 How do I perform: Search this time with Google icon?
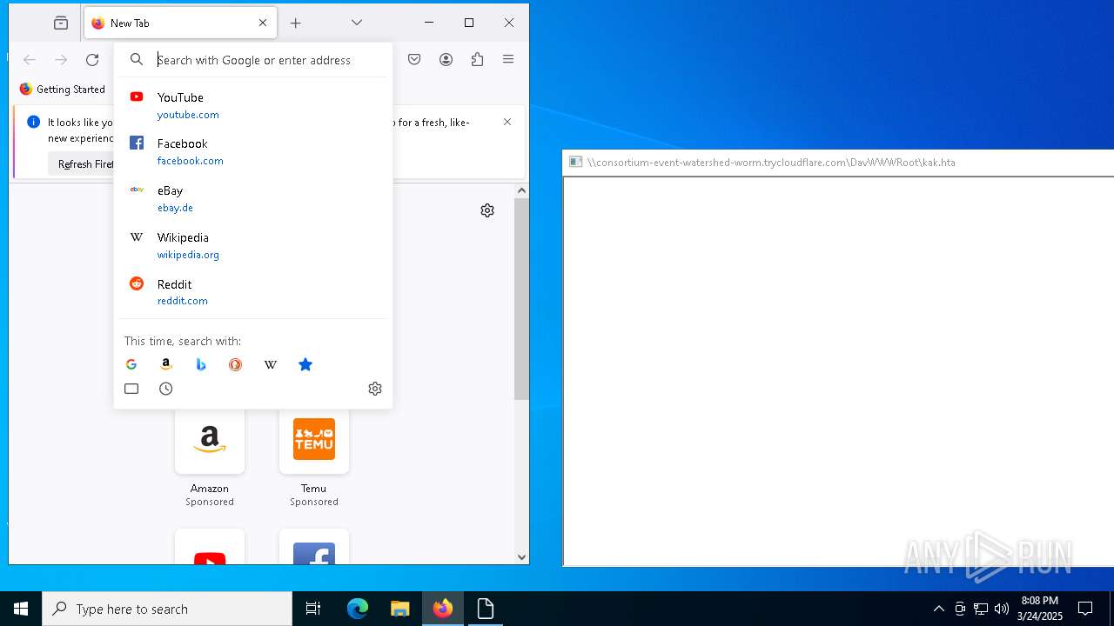[131, 364]
